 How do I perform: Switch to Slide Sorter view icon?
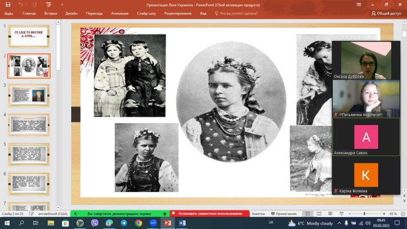[x=319, y=214]
